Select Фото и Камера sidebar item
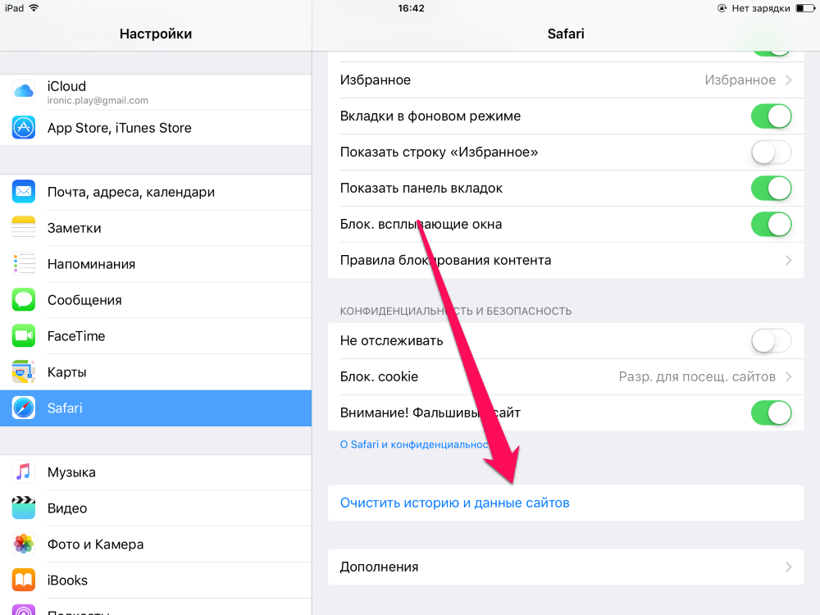 [x=156, y=544]
